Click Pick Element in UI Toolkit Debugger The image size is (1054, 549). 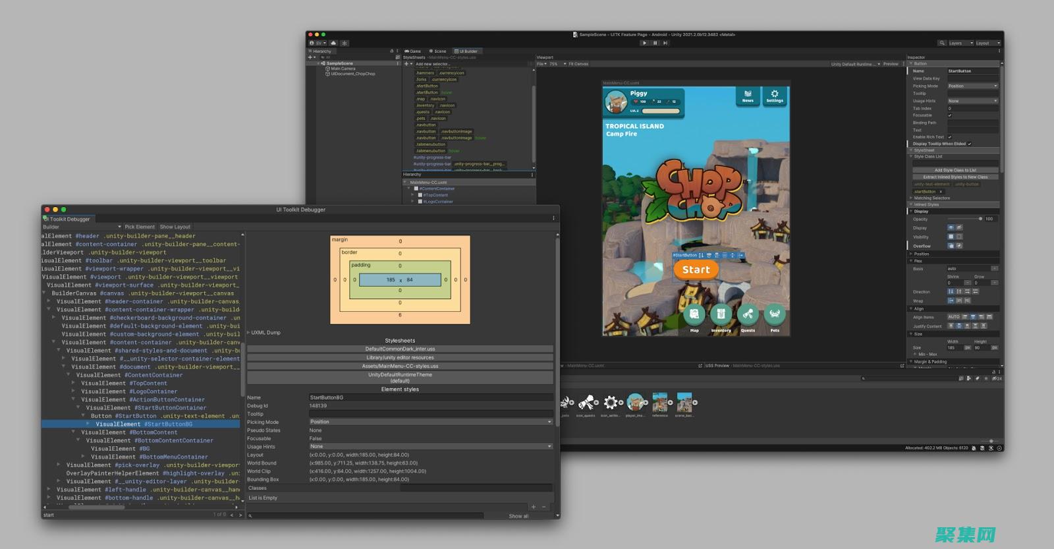pyautogui.click(x=140, y=227)
